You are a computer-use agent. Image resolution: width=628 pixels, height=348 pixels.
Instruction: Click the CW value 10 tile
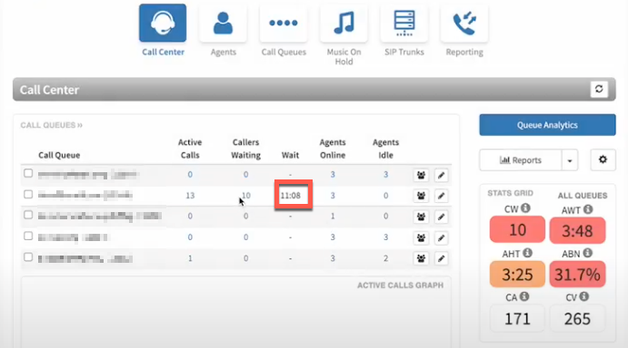517,230
